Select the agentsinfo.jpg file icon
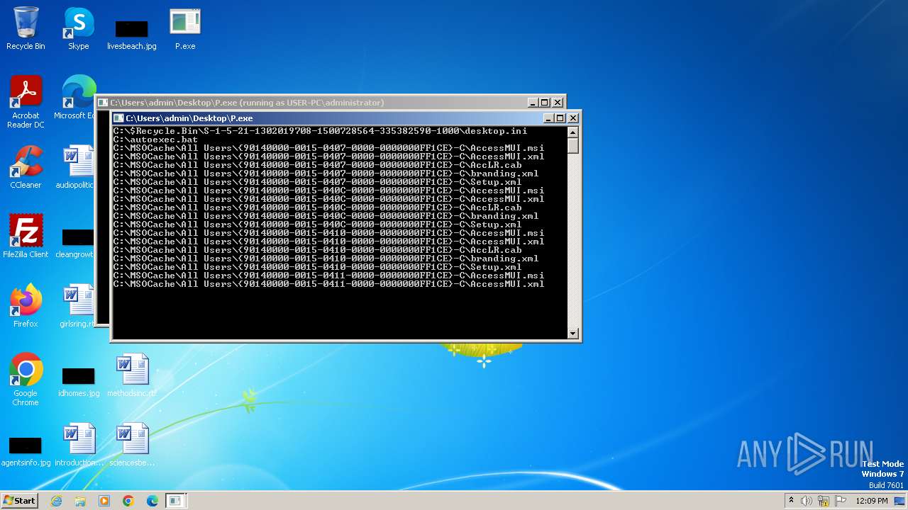 tap(26, 450)
